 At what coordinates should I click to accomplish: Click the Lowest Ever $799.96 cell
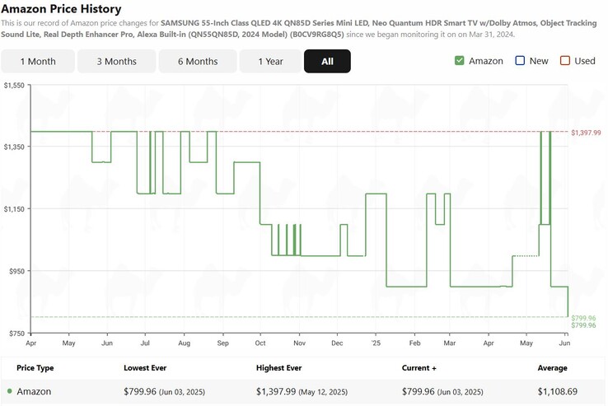[164, 392]
